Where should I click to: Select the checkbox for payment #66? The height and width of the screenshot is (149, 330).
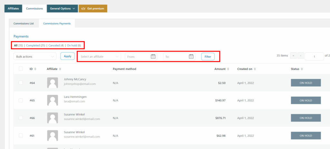click(x=21, y=118)
